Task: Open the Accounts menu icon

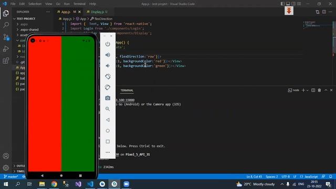Action: pos(6,156)
